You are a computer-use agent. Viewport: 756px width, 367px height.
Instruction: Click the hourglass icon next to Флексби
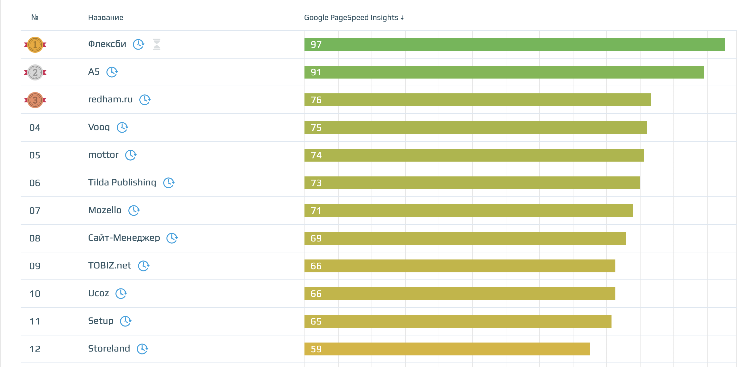click(x=157, y=44)
